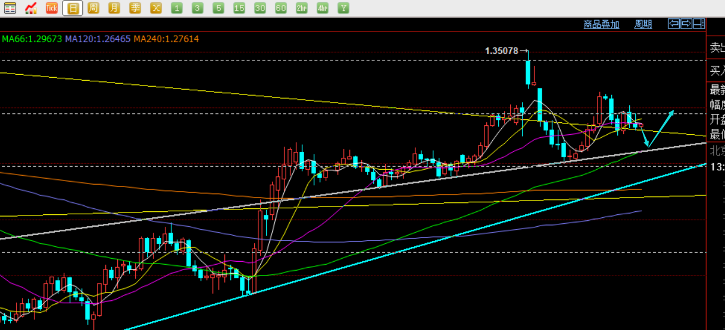Select the green Y period button
The width and height of the screenshot is (725, 330).
(x=343, y=8)
